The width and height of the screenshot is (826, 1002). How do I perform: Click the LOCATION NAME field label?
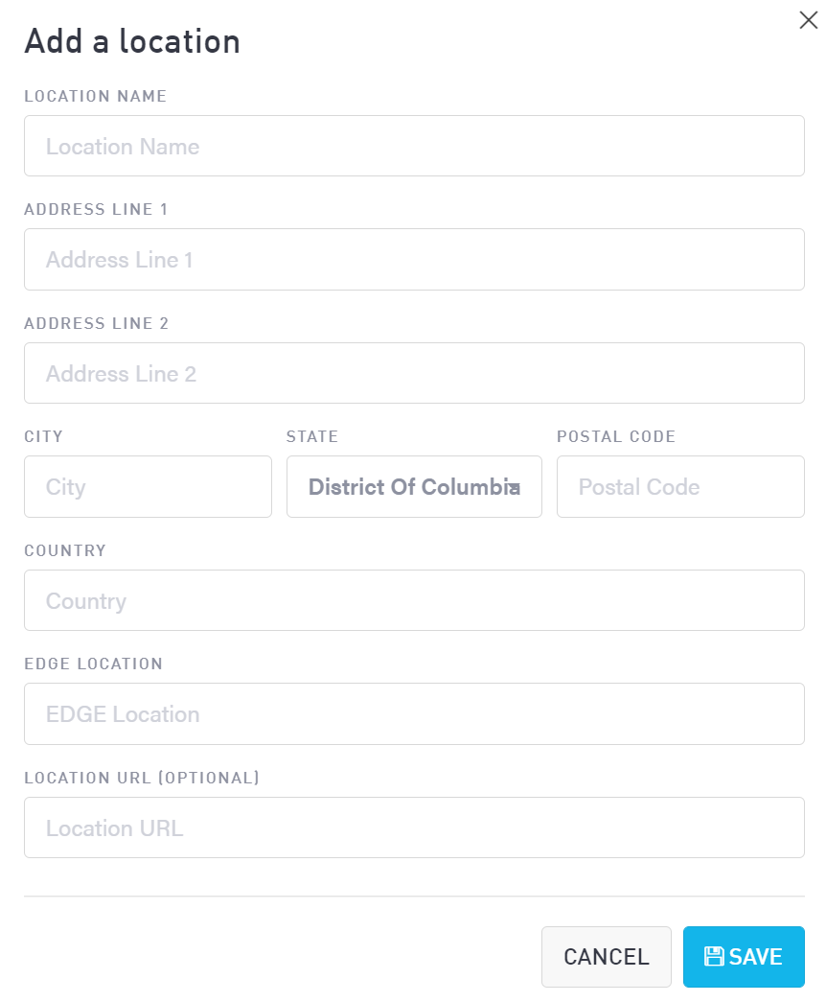(x=96, y=96)
